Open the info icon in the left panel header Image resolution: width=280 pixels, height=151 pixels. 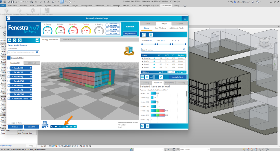click(x=20, y=41)
